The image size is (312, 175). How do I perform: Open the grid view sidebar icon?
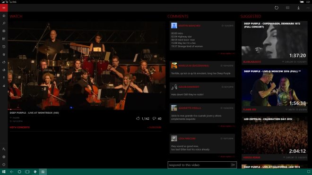[4, 31]
